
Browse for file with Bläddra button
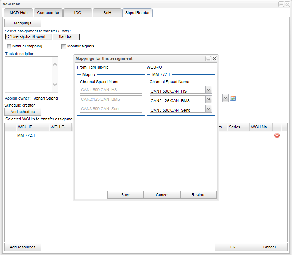tap(66, 36)
